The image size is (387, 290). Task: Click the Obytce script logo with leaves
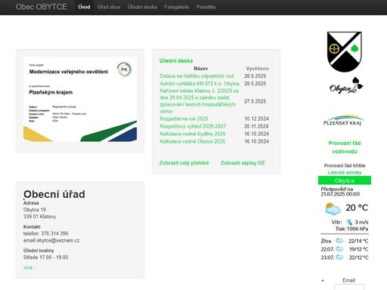(346, 85)
